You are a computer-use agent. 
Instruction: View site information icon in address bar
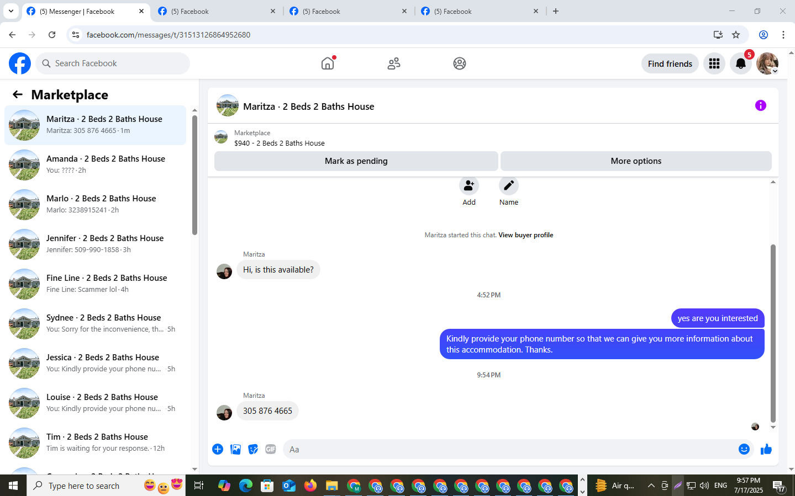[76, 35]
